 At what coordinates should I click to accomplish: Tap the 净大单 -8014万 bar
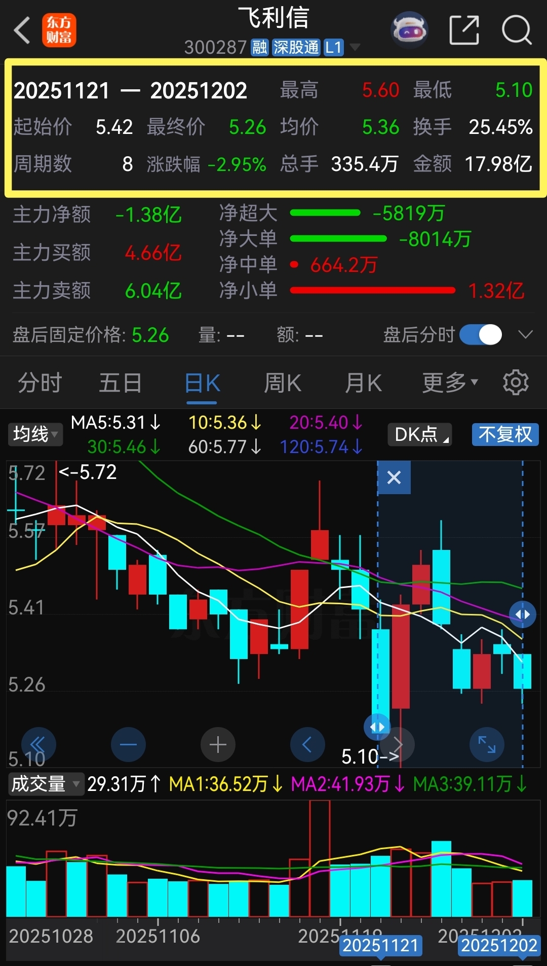pyautogui.click(x=338, y=238)
